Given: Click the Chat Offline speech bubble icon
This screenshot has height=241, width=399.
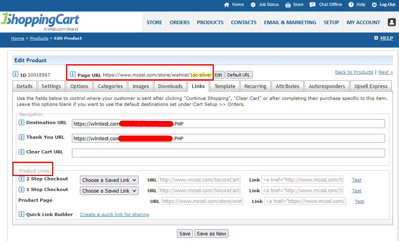Looking at the screenshot, I should 312,5.
